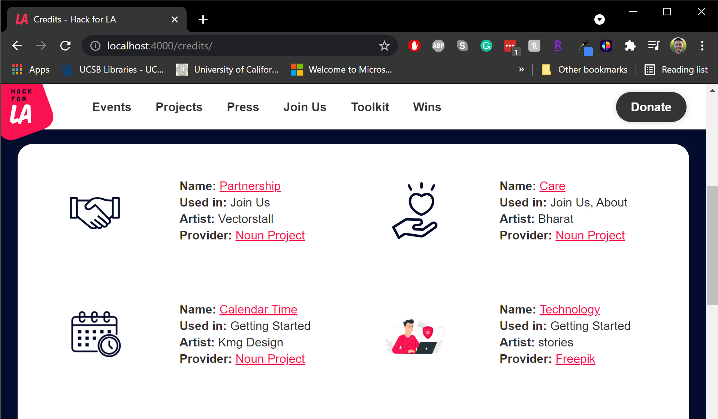Open the Extensions puzzle-piece menu
Viewport: 718px width, 419px height.
(630, 46)
